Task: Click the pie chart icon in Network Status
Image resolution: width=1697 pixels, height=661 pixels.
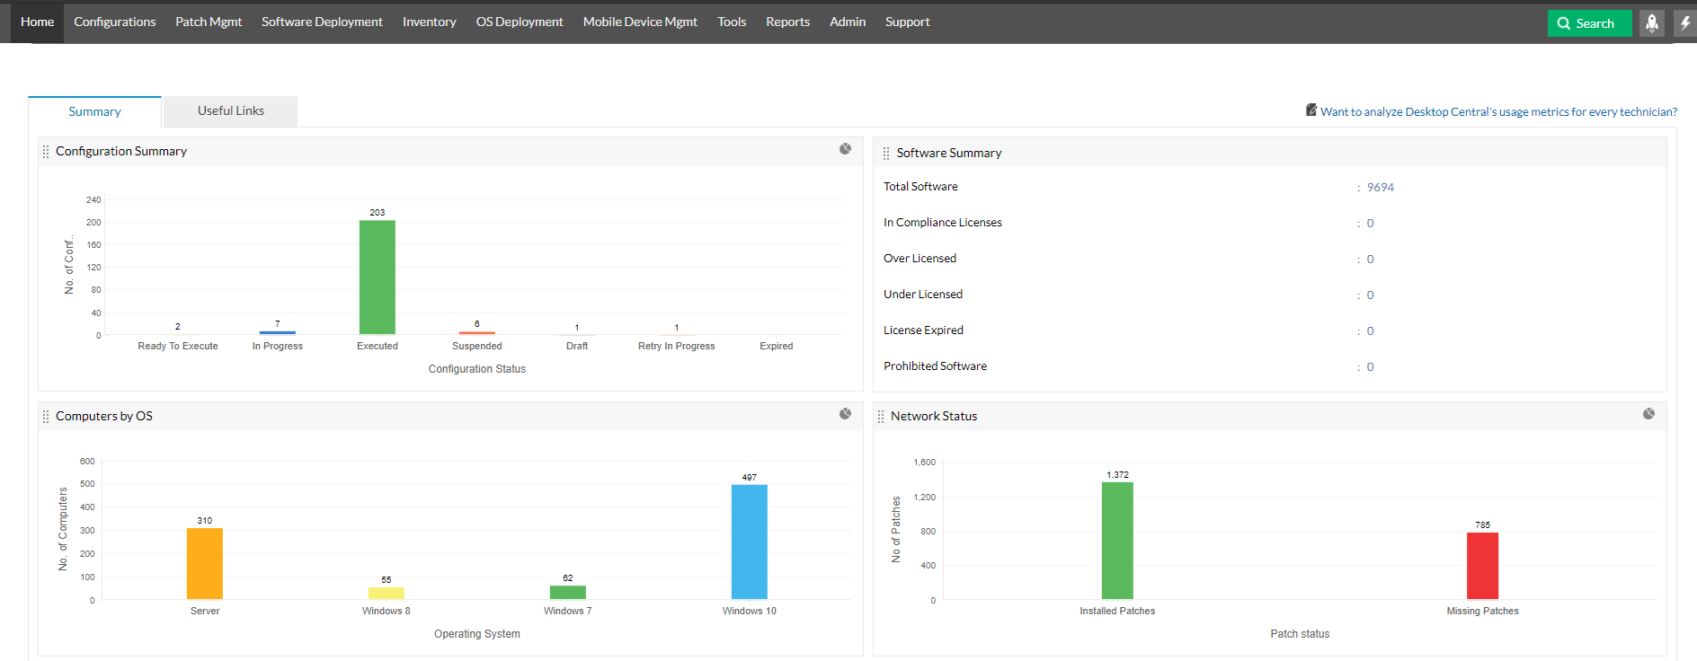Action: tap(1648, 414)
